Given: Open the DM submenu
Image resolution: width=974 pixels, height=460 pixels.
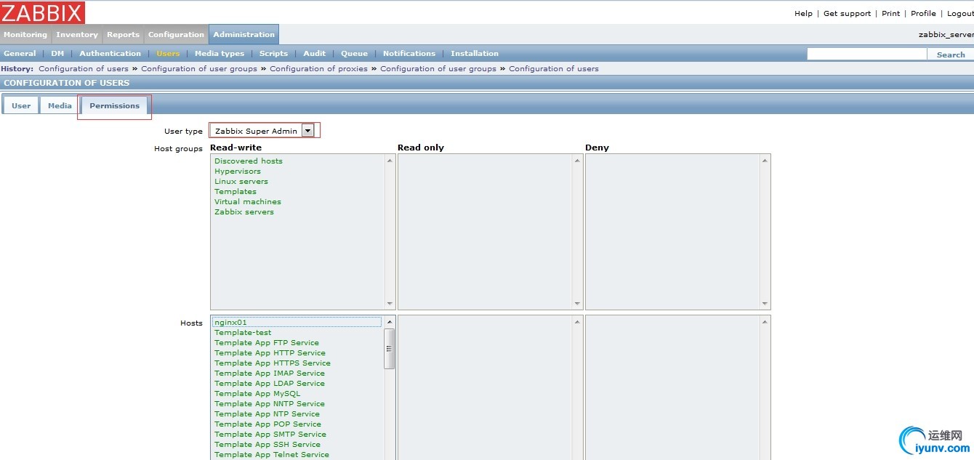Looking at the screenshot, I should coord(57,54).
